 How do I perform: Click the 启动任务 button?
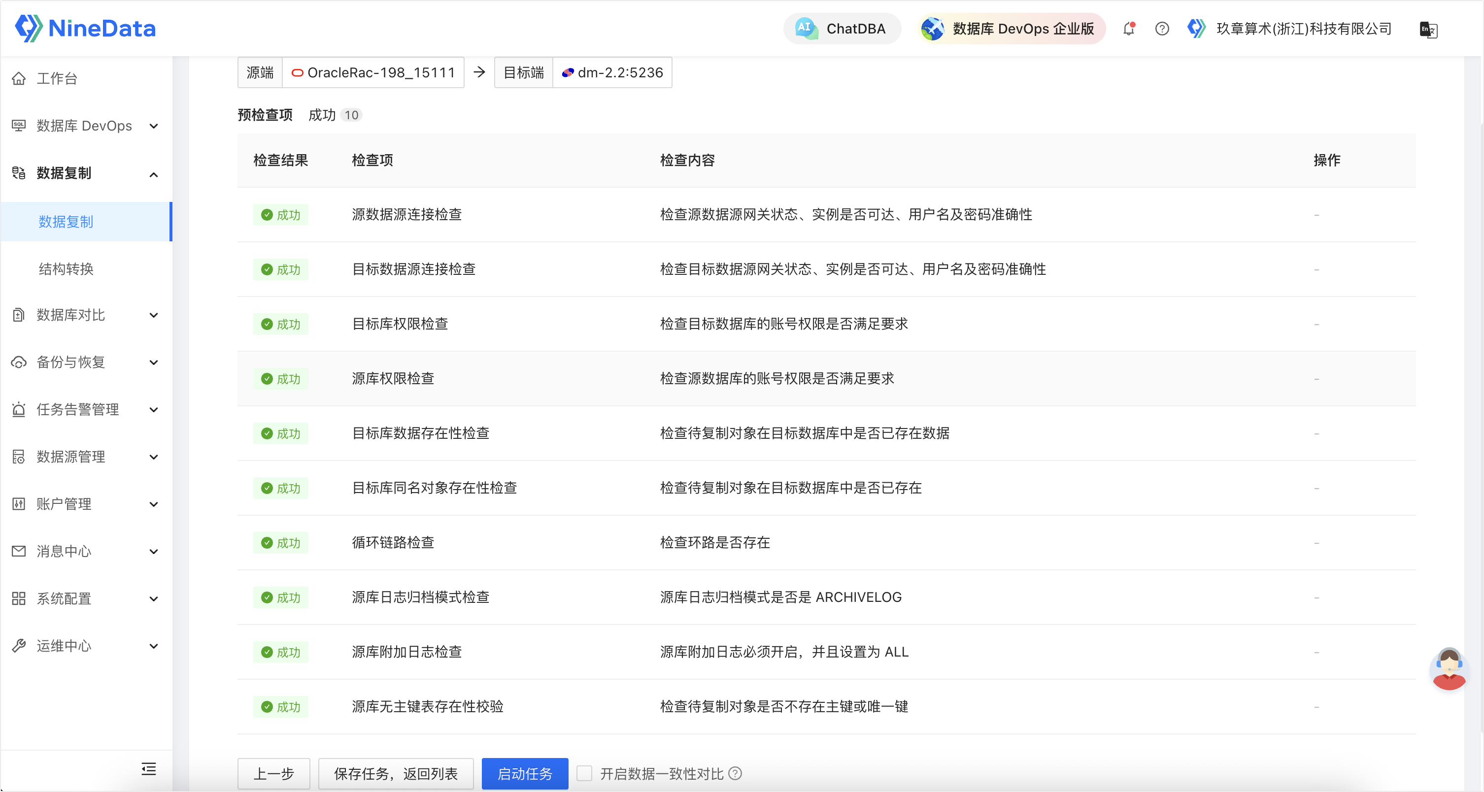[x=524, y=773]
